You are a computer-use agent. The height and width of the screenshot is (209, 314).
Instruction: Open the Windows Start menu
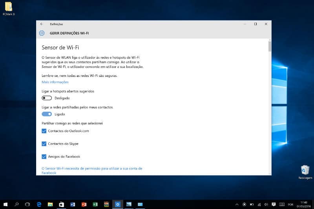tap(5, 204)
